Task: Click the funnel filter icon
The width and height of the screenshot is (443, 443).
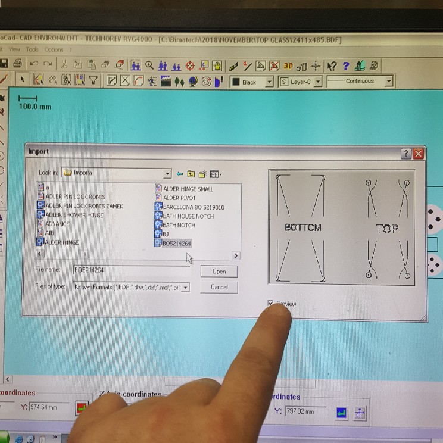Action: pos(93,80)
